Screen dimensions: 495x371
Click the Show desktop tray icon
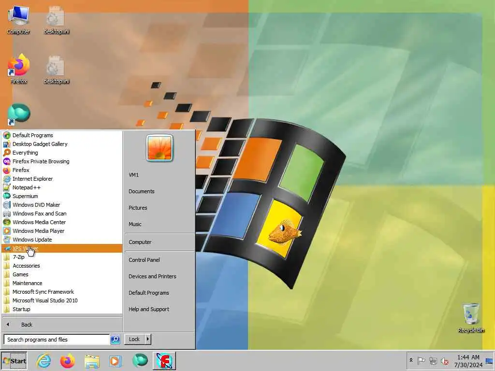[x=490, y=361]
